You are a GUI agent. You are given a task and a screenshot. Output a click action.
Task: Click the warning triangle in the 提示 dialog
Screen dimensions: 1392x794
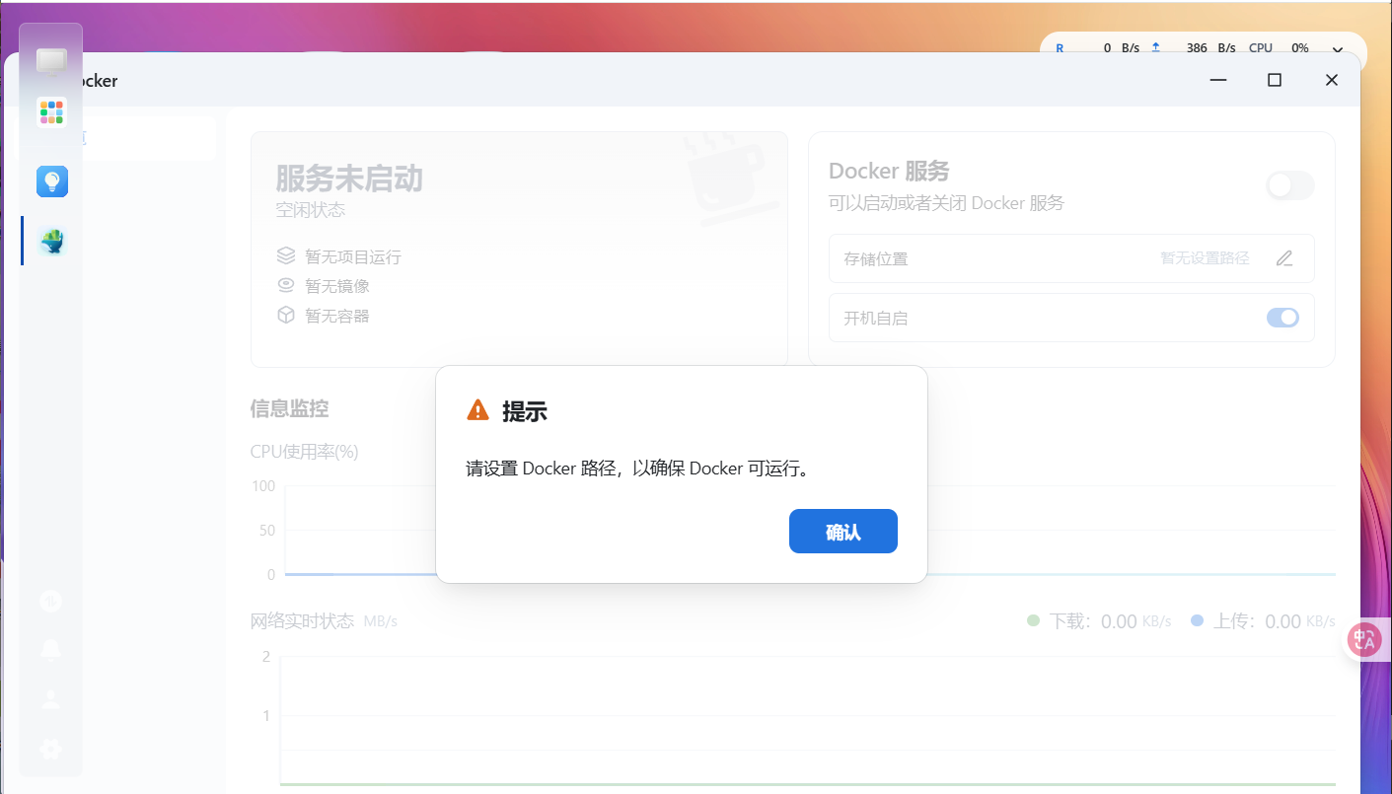point(477,409)
